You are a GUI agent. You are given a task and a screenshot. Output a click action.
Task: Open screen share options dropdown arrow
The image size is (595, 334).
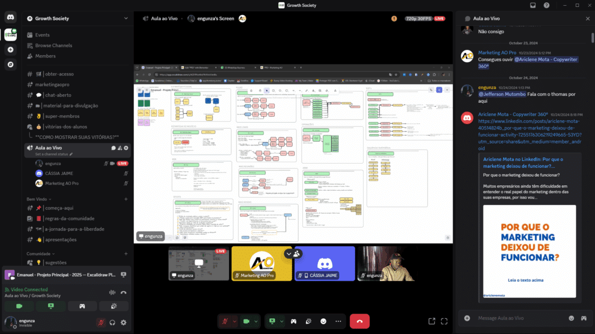282,321
